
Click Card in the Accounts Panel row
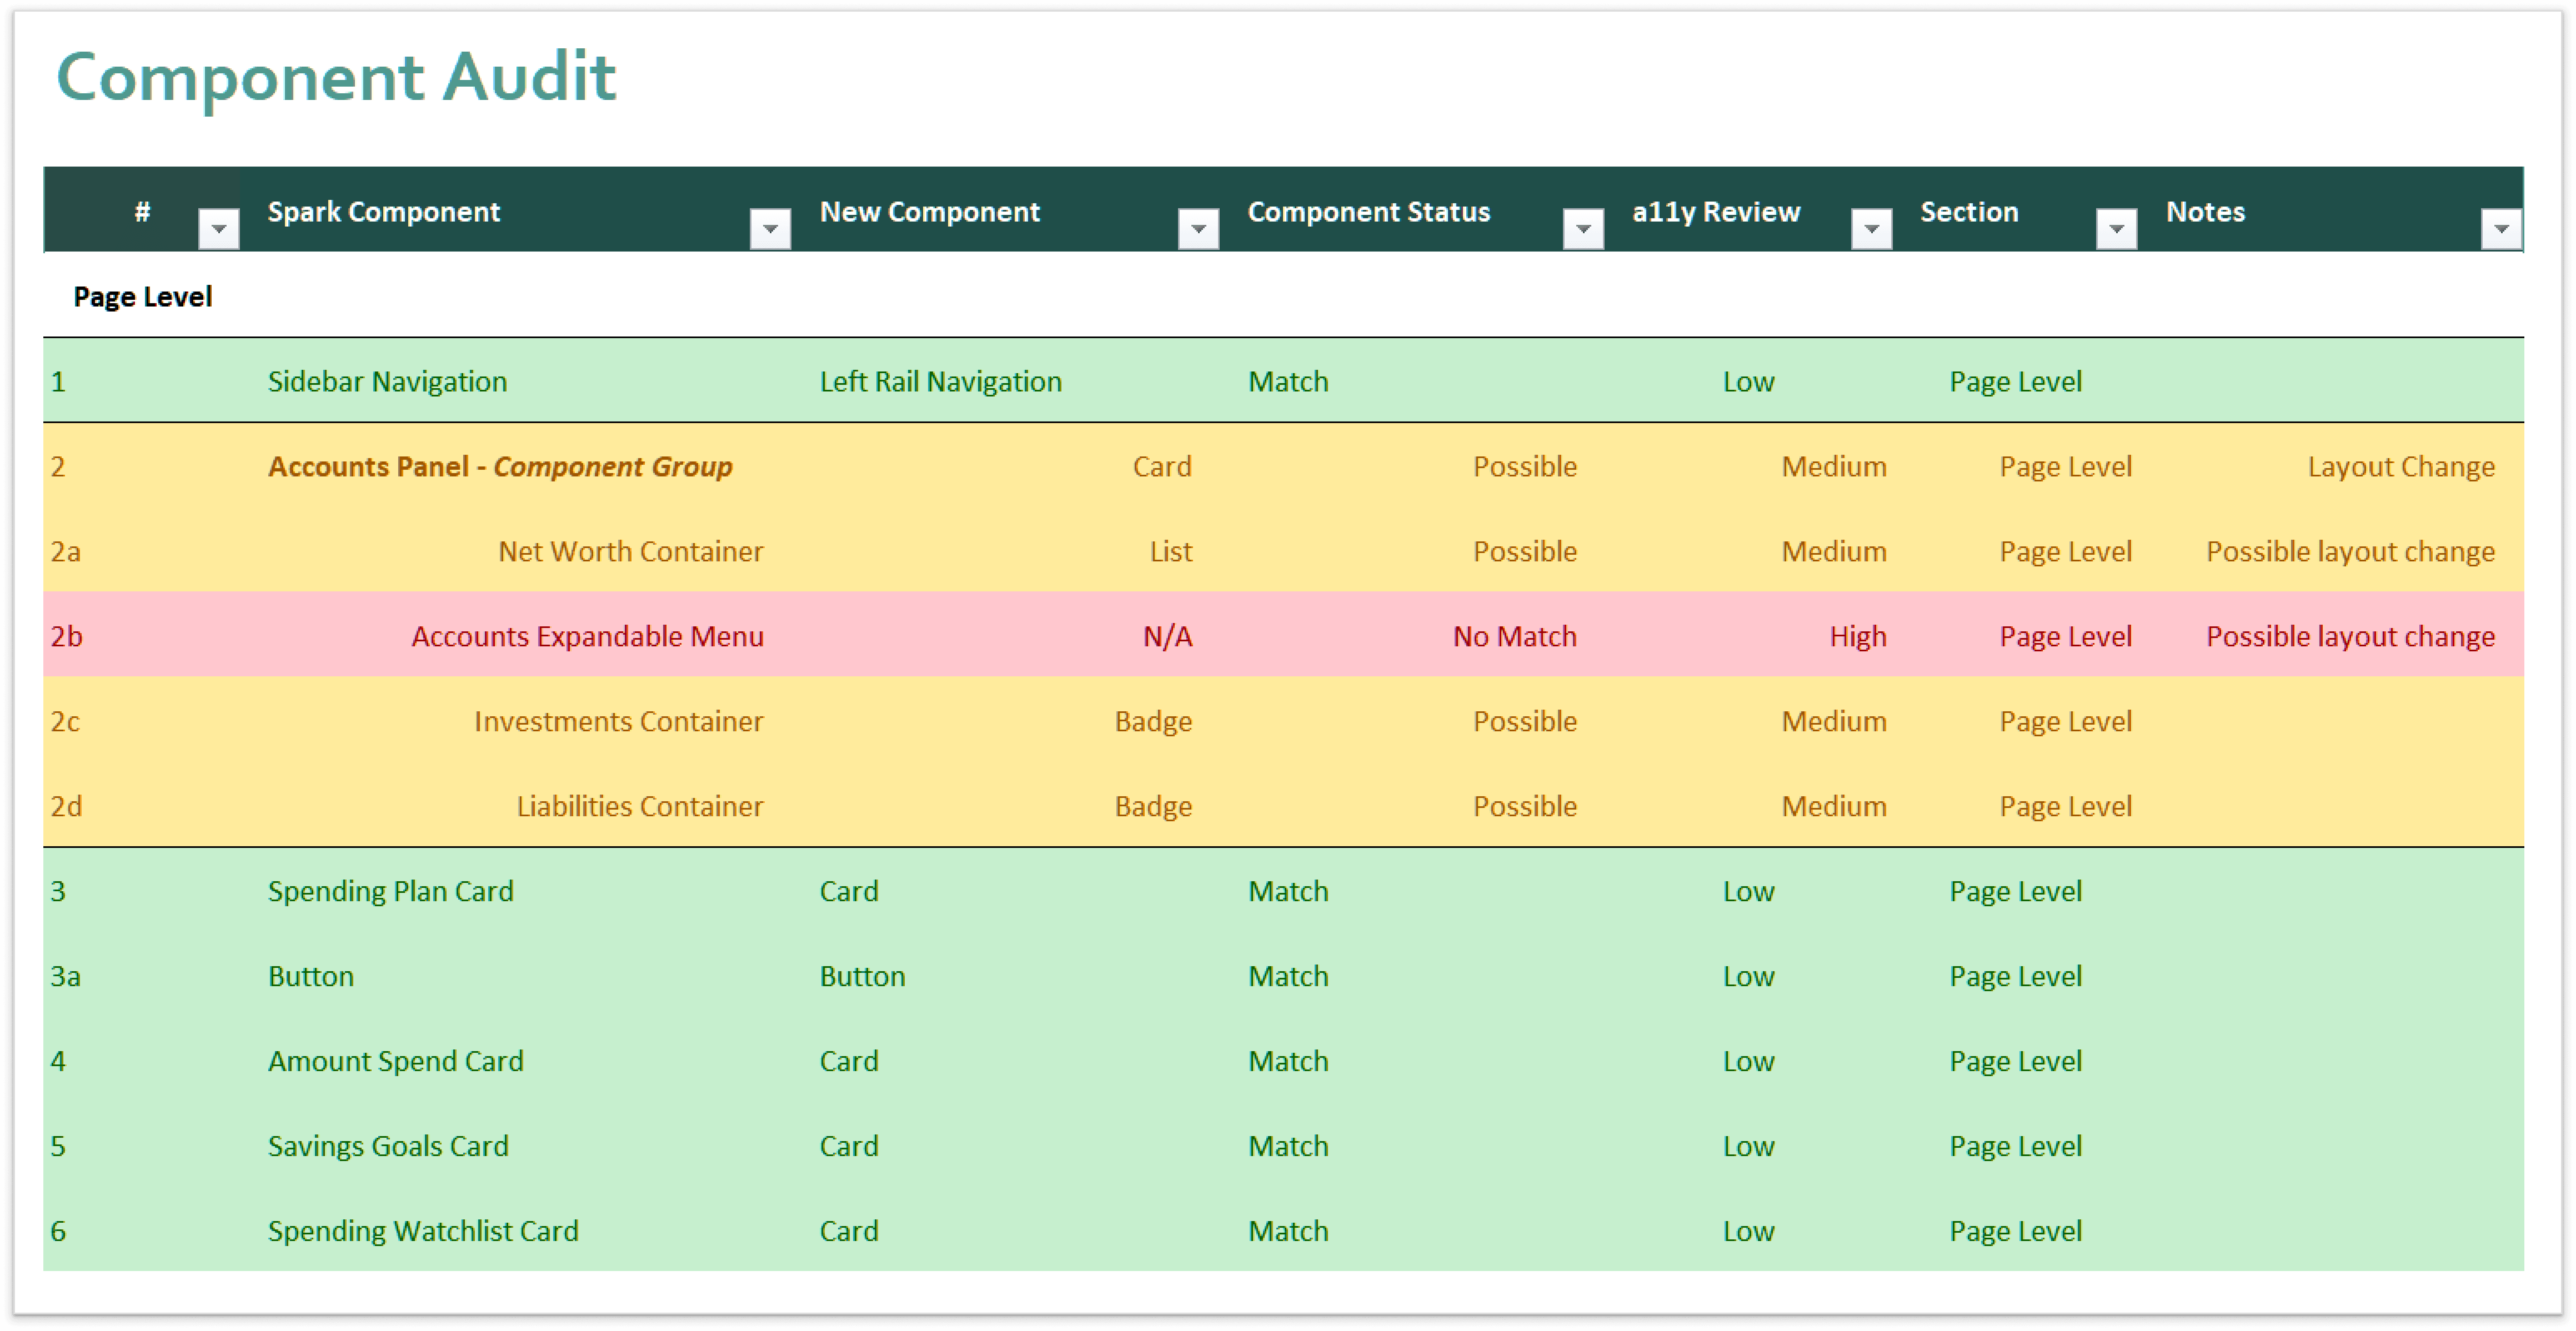tap(1162, 467)
